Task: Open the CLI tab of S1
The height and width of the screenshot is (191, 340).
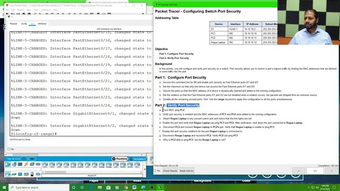Action: [32, 23]
